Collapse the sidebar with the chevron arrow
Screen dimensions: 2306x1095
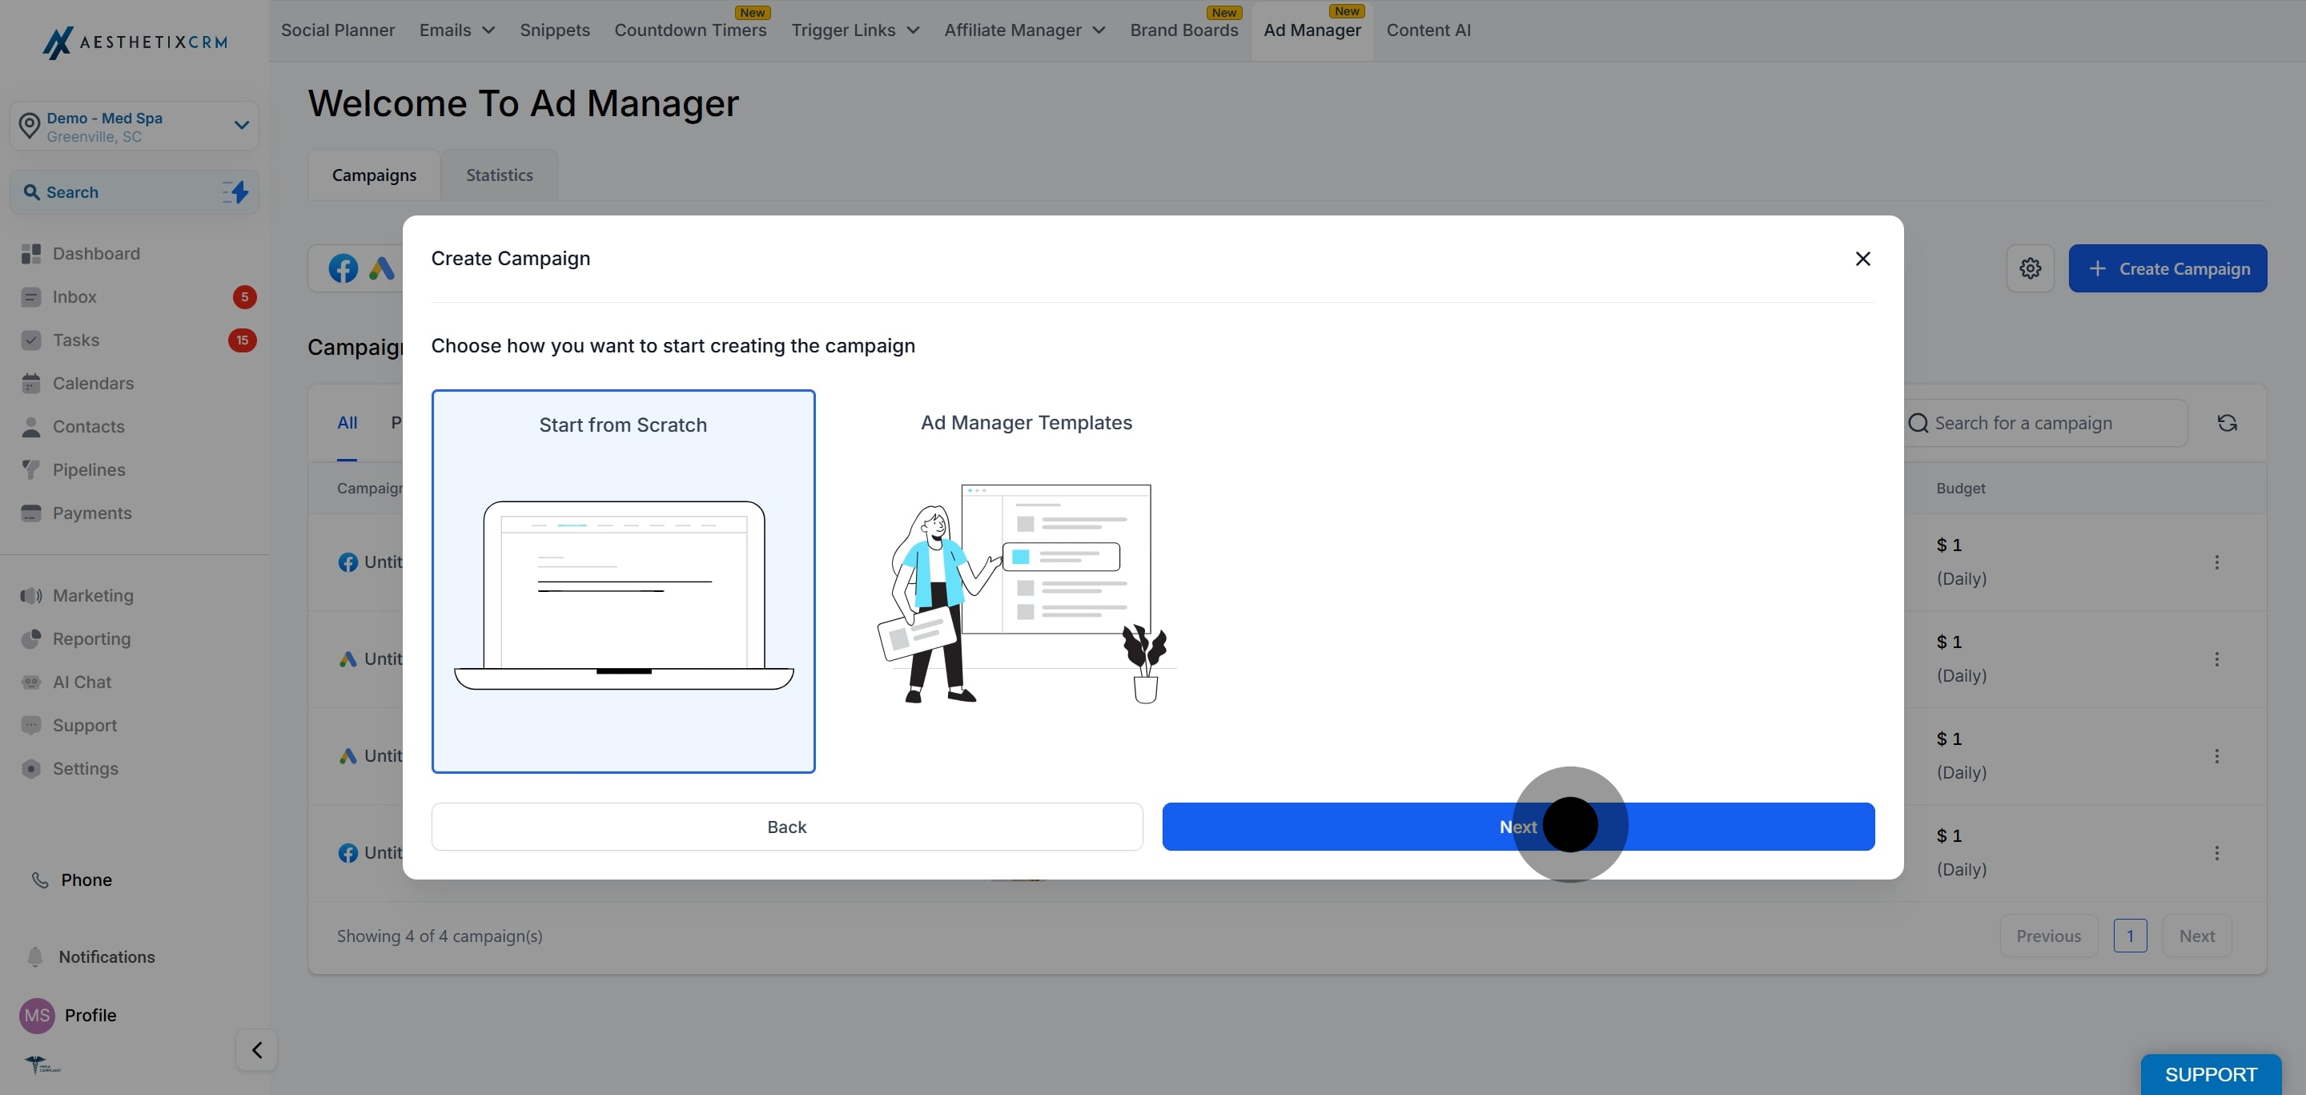257,1049
